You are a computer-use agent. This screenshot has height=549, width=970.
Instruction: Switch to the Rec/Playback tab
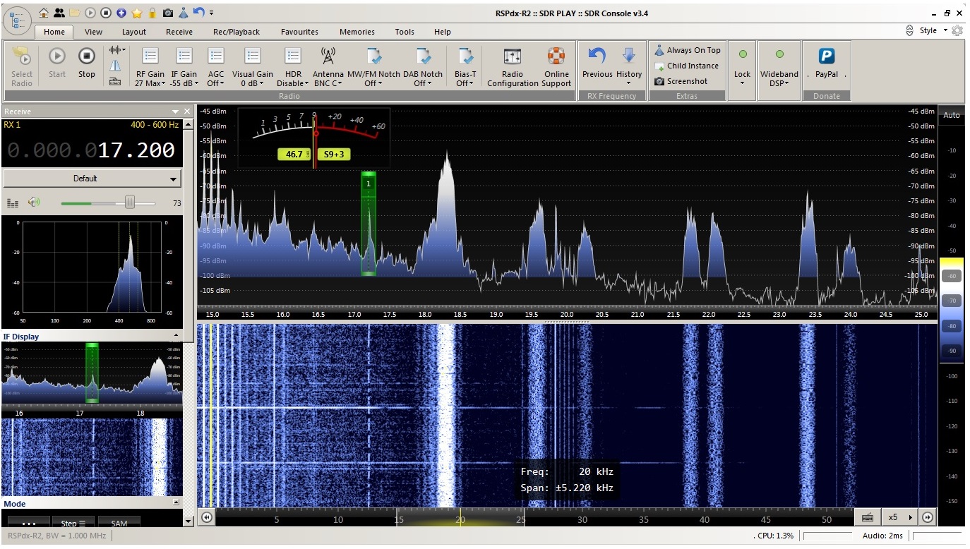point(236,32)
